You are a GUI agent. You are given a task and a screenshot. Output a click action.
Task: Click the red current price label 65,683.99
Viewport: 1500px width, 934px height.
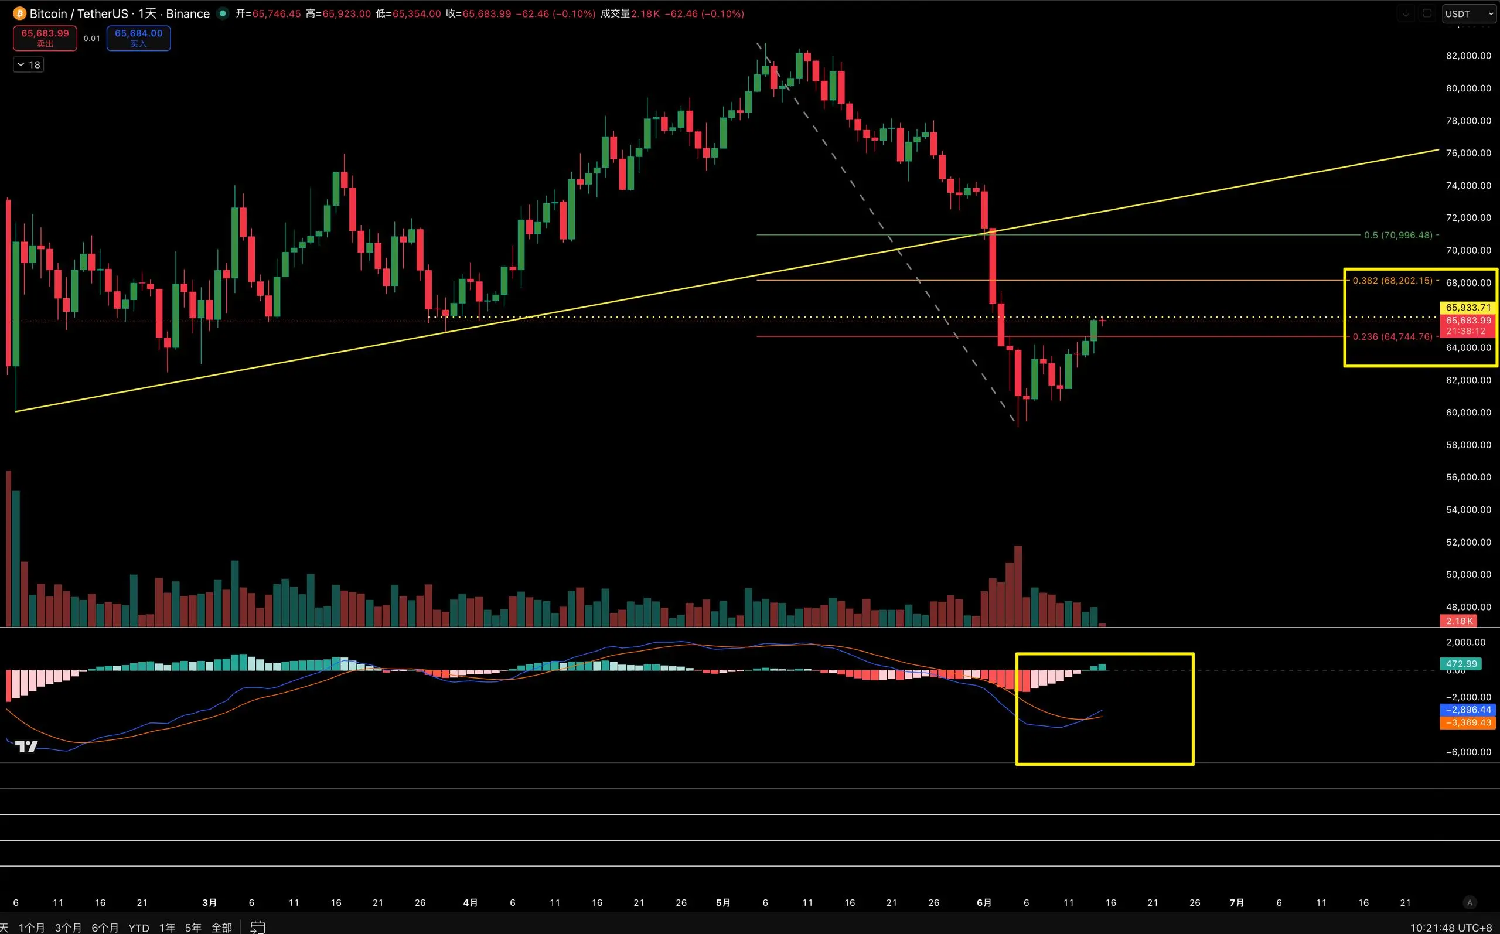pos(1468,320)
